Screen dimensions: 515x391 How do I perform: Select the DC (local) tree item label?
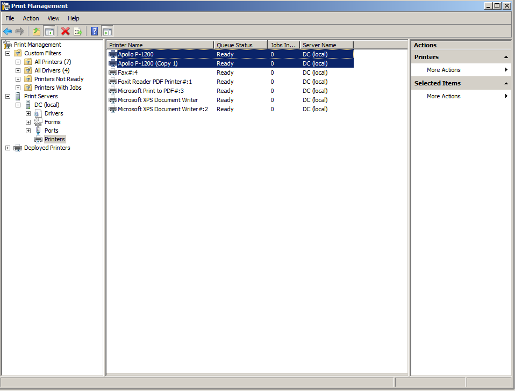click(47, 105)
